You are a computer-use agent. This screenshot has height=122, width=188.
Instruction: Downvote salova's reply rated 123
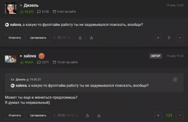[x=180, y=115]
